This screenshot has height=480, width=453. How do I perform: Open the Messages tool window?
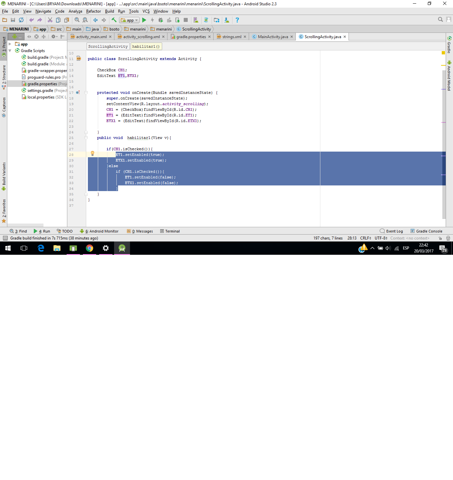[140, 231]
